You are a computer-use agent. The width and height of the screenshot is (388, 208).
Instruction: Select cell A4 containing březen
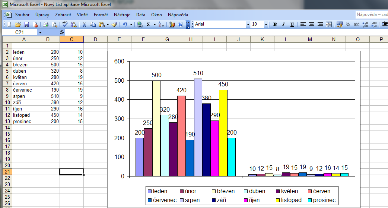[x=24, y=65]
